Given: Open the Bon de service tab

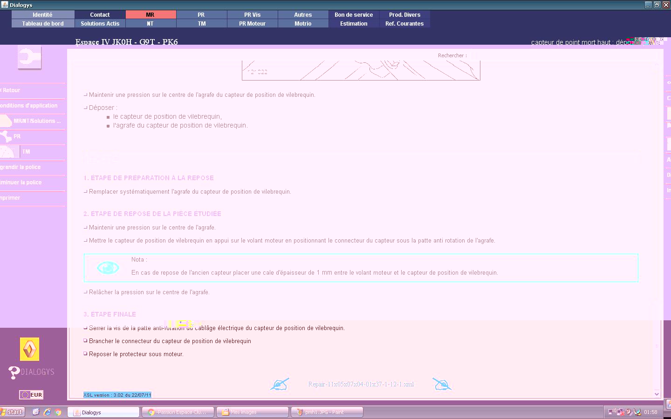Looking at the screenshot, I should point(354,15).
